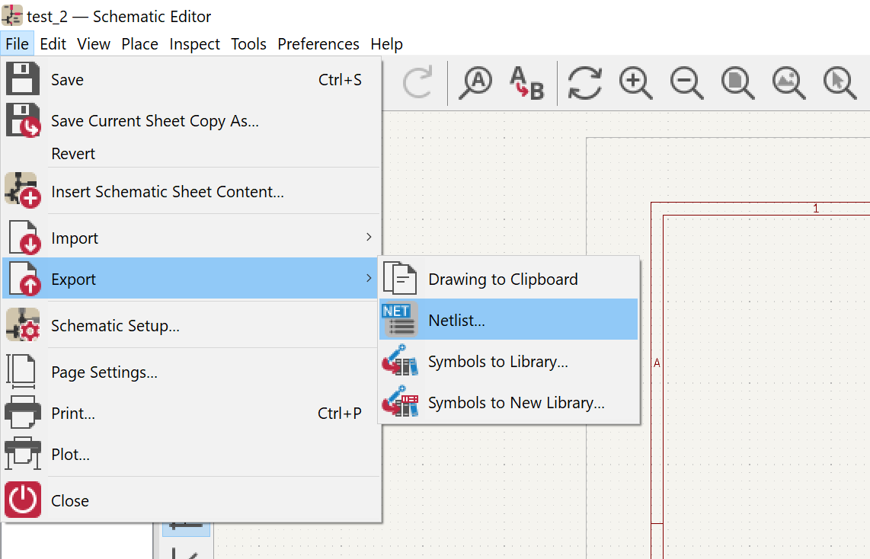Select Drawing to Clipboard export option

(509, 279)
